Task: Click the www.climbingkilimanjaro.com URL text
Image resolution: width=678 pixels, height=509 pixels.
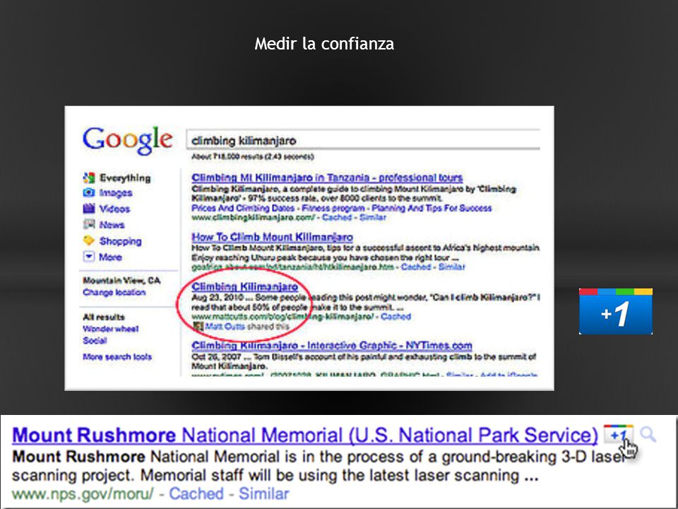Action: click(253, 217)
